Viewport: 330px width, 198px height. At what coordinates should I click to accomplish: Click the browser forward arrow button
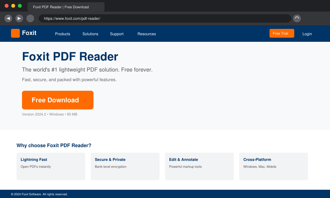click(x=19, y=18)
